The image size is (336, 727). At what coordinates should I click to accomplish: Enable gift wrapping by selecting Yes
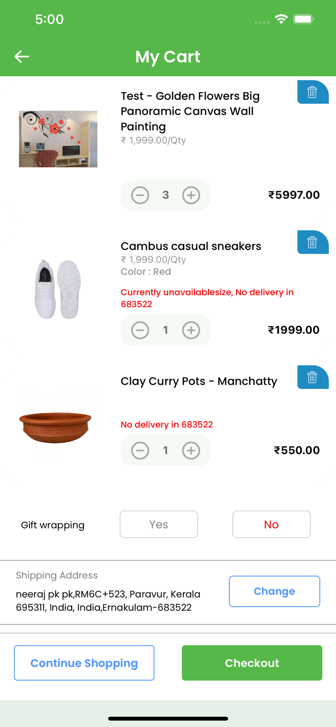159,524
